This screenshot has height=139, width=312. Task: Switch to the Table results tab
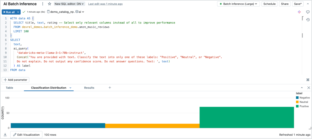tap(9, 88)
